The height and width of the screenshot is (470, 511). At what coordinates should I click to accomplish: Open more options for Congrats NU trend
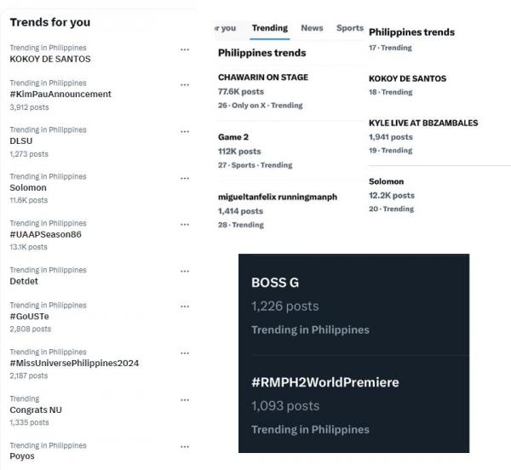[x=185, y=399]
